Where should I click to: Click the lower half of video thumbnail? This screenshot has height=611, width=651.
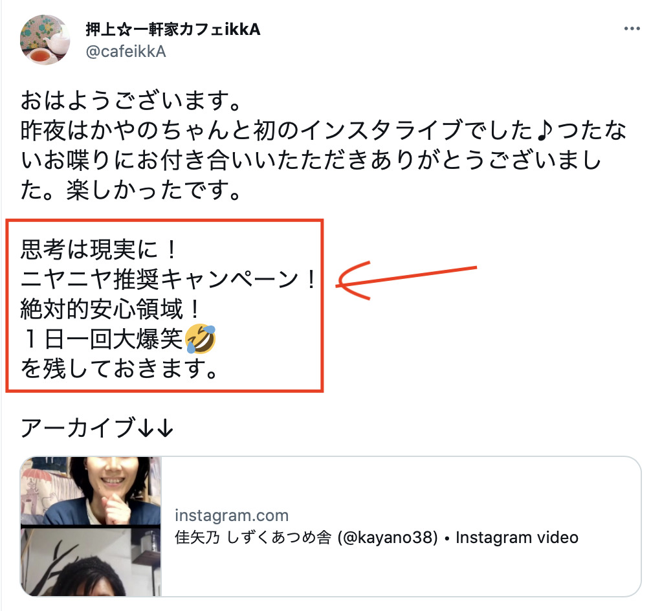click(x=91, y=562)
